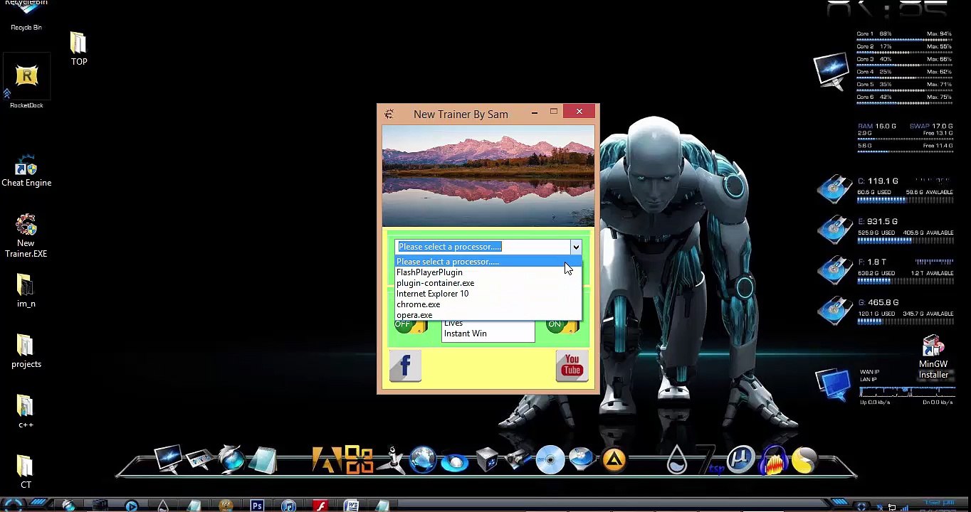The height and width of the screenshot is (512, 971).
Task: Click the ON switch in the trainer
Action: coord(562,326)
